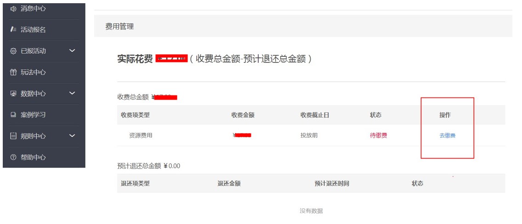Click the 费用管理 section header

[119, 27]
